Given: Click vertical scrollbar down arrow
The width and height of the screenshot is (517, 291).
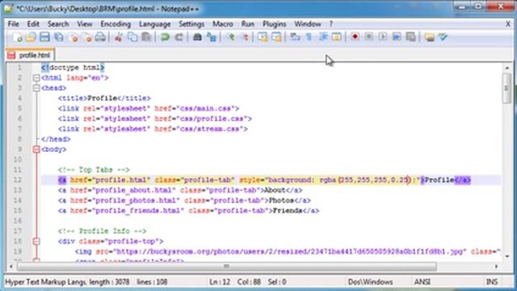Looking at the screenshot, I should (x=507, y=255).
